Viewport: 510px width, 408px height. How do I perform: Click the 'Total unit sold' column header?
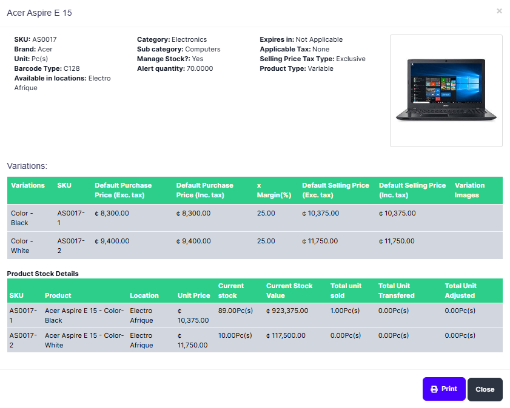pos(346,291)
